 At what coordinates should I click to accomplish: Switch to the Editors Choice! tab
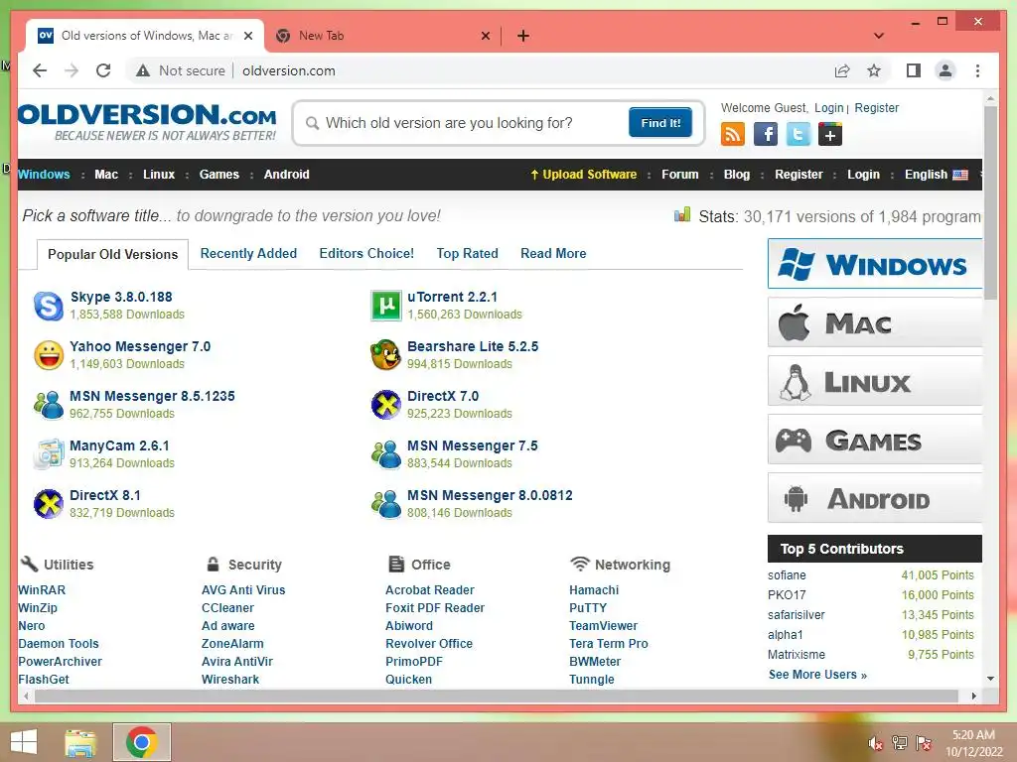366,253
